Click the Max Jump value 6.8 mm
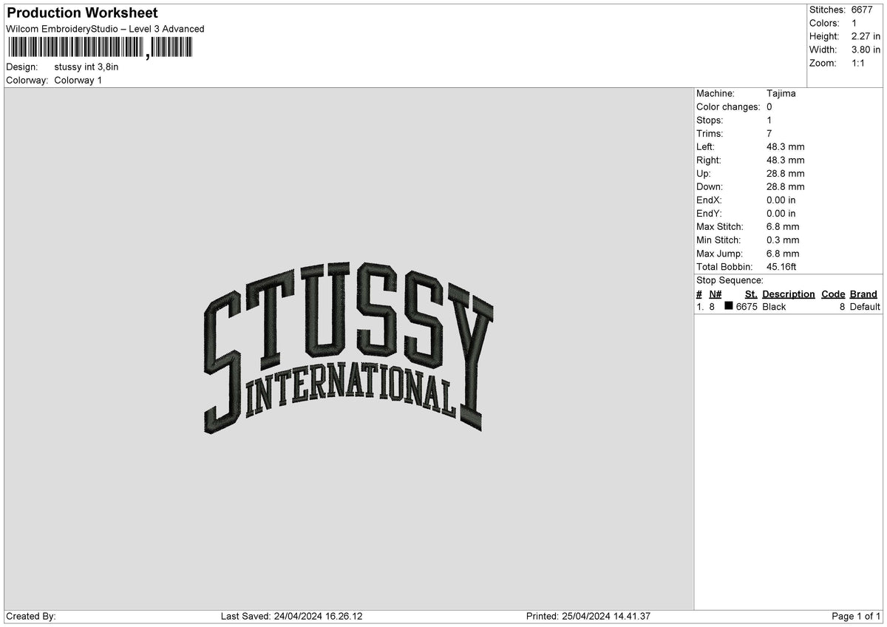Screen dimensions: 887x627 click(x=783, y=254)
